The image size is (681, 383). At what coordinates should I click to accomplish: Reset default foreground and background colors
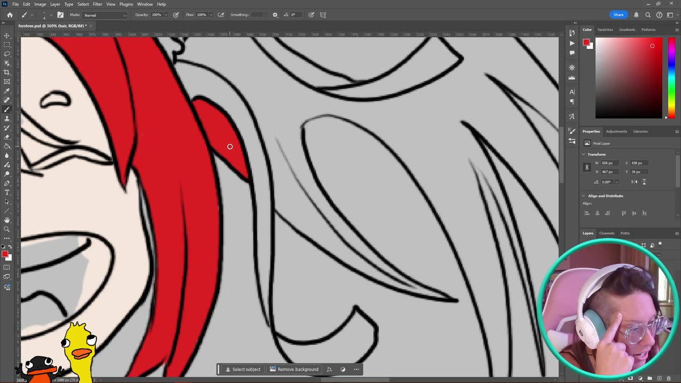pos(4,247)
